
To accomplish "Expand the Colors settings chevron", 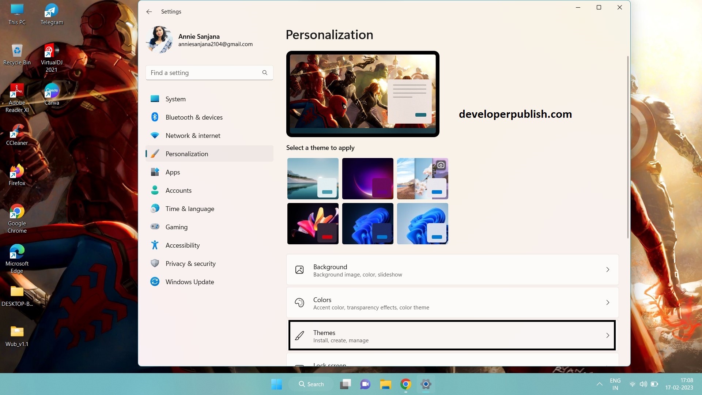I will coord(608,302).
